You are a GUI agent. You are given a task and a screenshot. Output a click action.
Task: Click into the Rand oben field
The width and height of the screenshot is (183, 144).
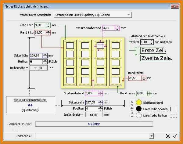click(x=40, y=25)
